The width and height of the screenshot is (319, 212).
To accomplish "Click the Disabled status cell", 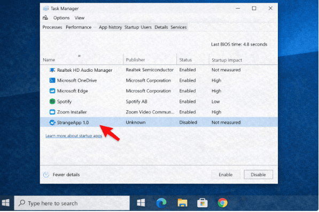I will pyautogui.click(x=188, y=122).
